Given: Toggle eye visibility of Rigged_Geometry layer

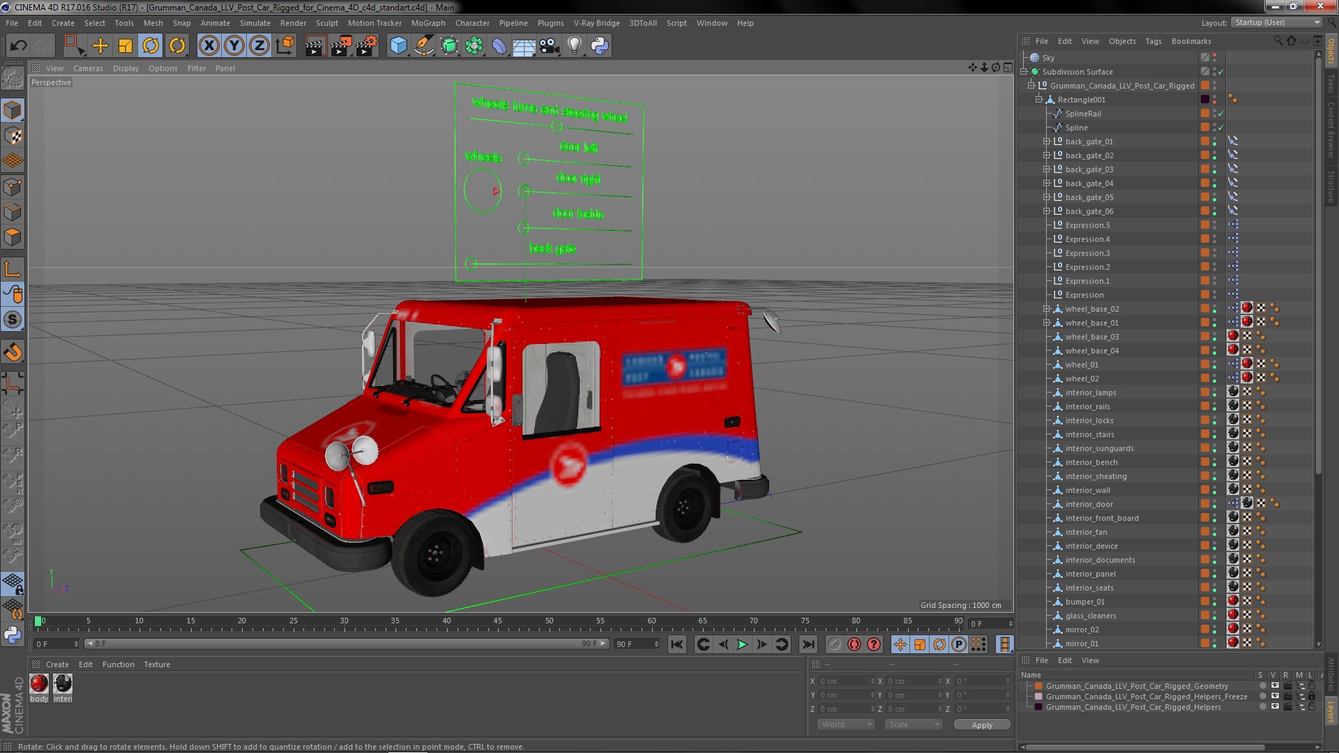Looking at the screenshot, I should click(x=1275, y=686).
